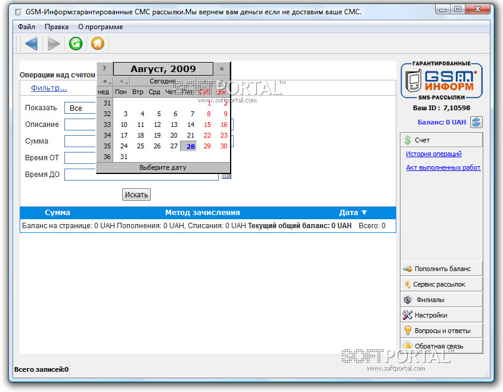The height and width of the screenshot is (392, 503).
Task: Open the Счет section
Action: (442, 140)
